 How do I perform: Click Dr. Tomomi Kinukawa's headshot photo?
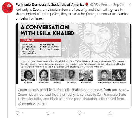119,75
